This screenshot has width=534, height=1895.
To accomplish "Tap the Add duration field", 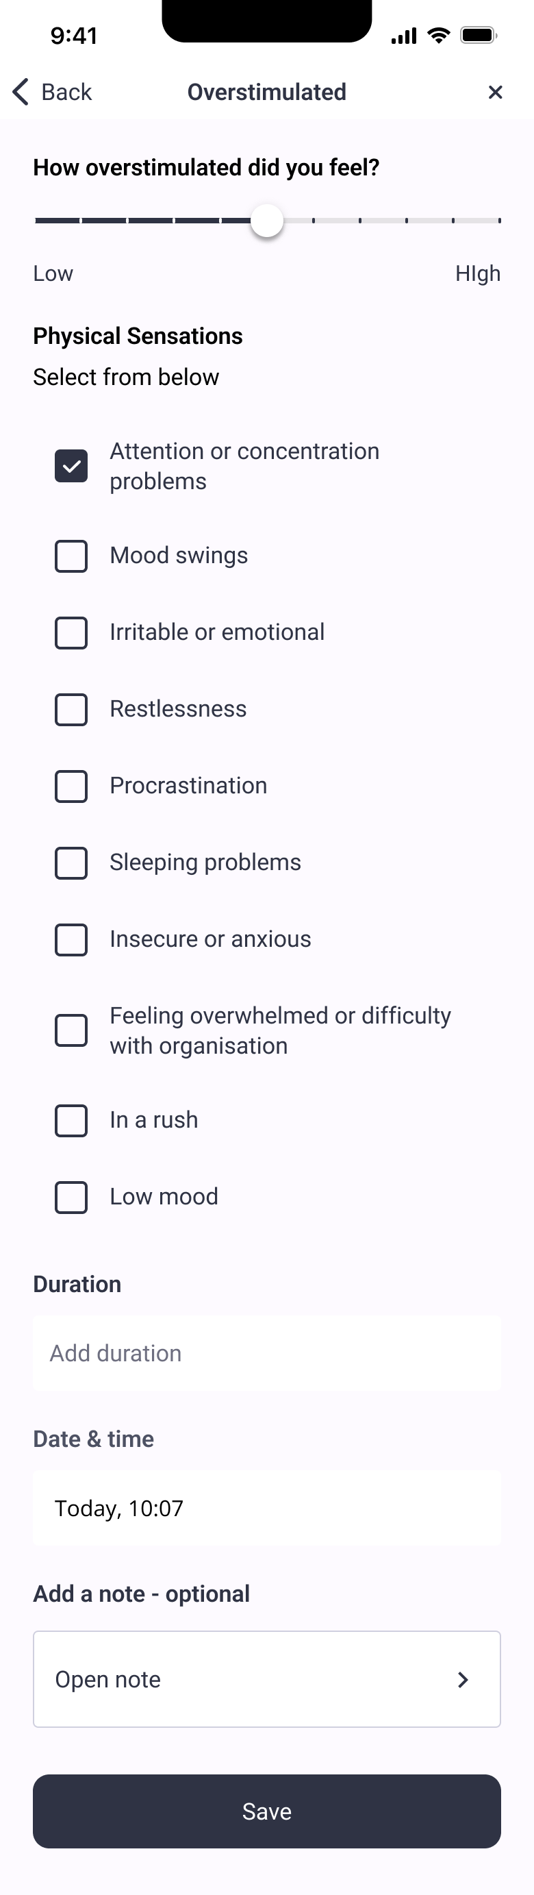I will pyautogui.click(x=267, y=1354).
